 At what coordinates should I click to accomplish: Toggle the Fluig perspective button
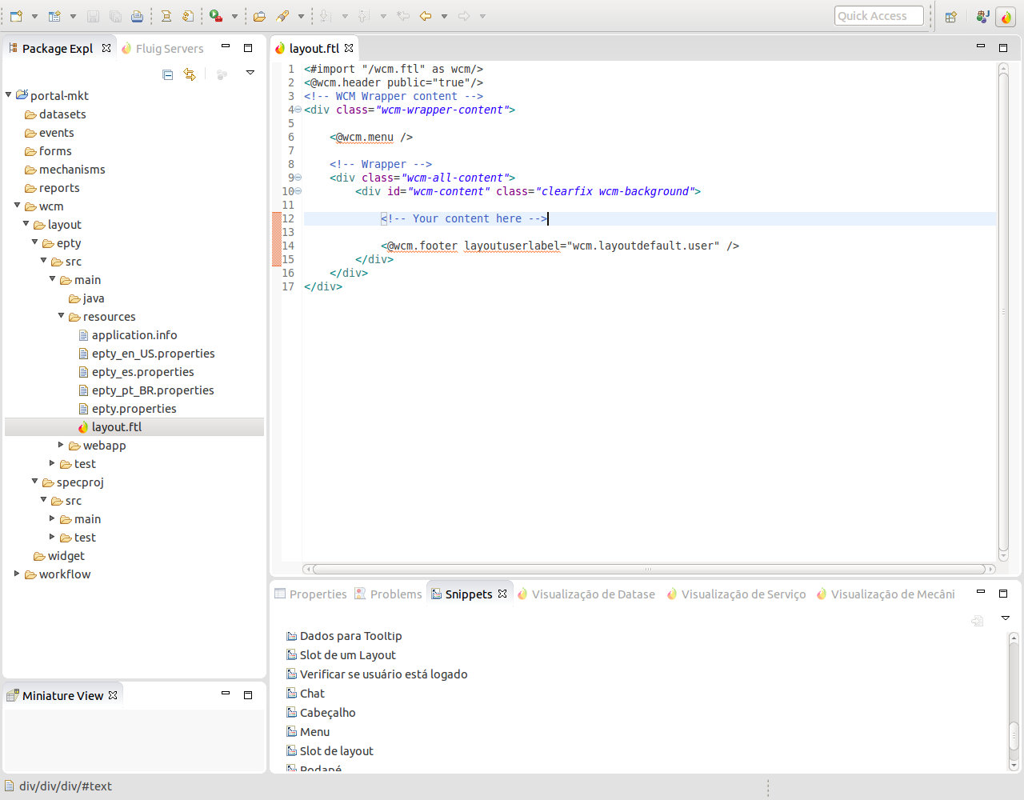1006,17
